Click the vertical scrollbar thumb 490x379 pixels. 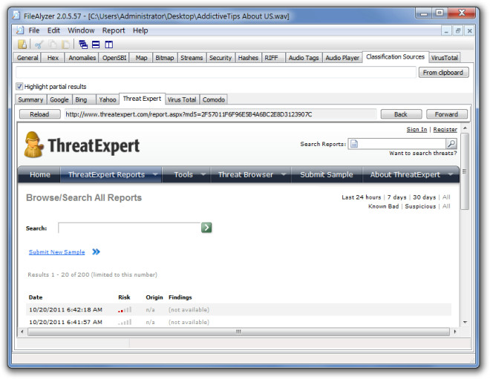point(465,171)
